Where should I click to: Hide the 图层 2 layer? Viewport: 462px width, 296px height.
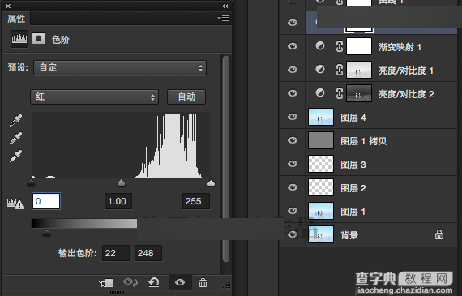[293, 187]
